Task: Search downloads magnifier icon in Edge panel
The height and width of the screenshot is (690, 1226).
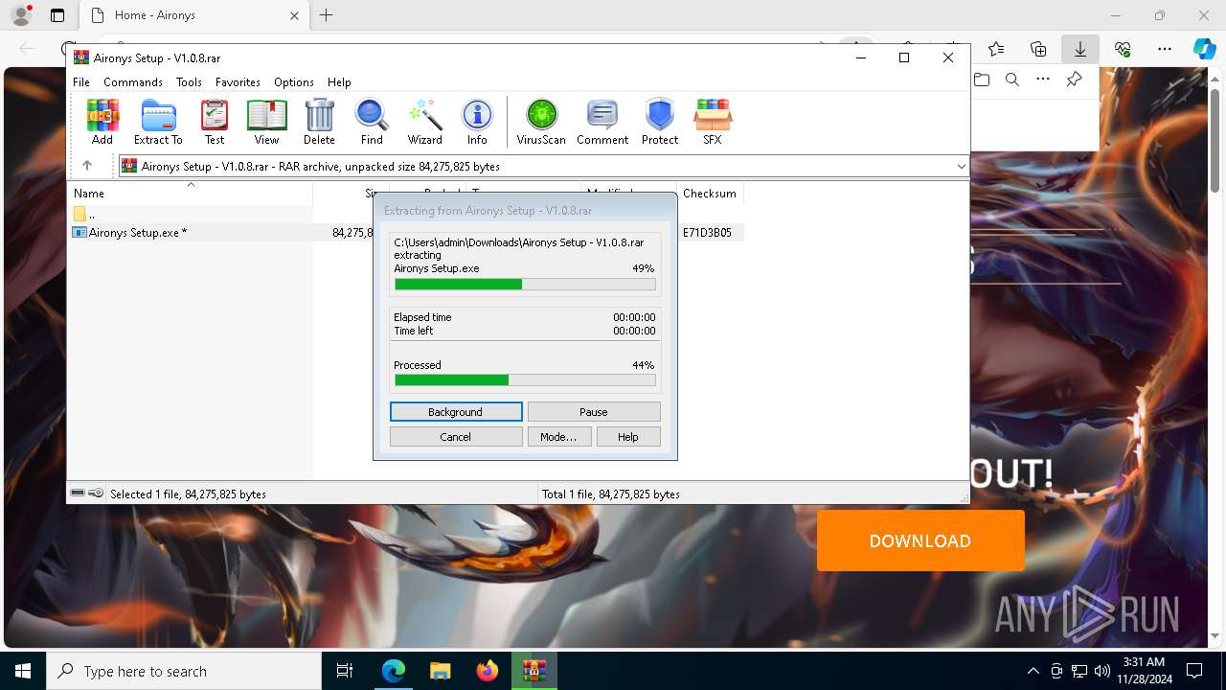Action: [1012, 80]
